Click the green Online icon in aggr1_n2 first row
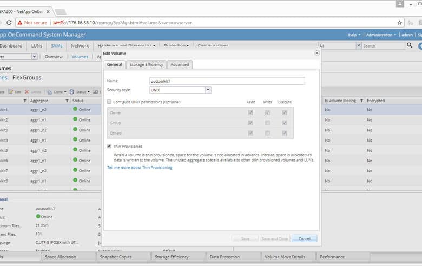The height and width of the screenshot is (266, 422). point(75,109)
